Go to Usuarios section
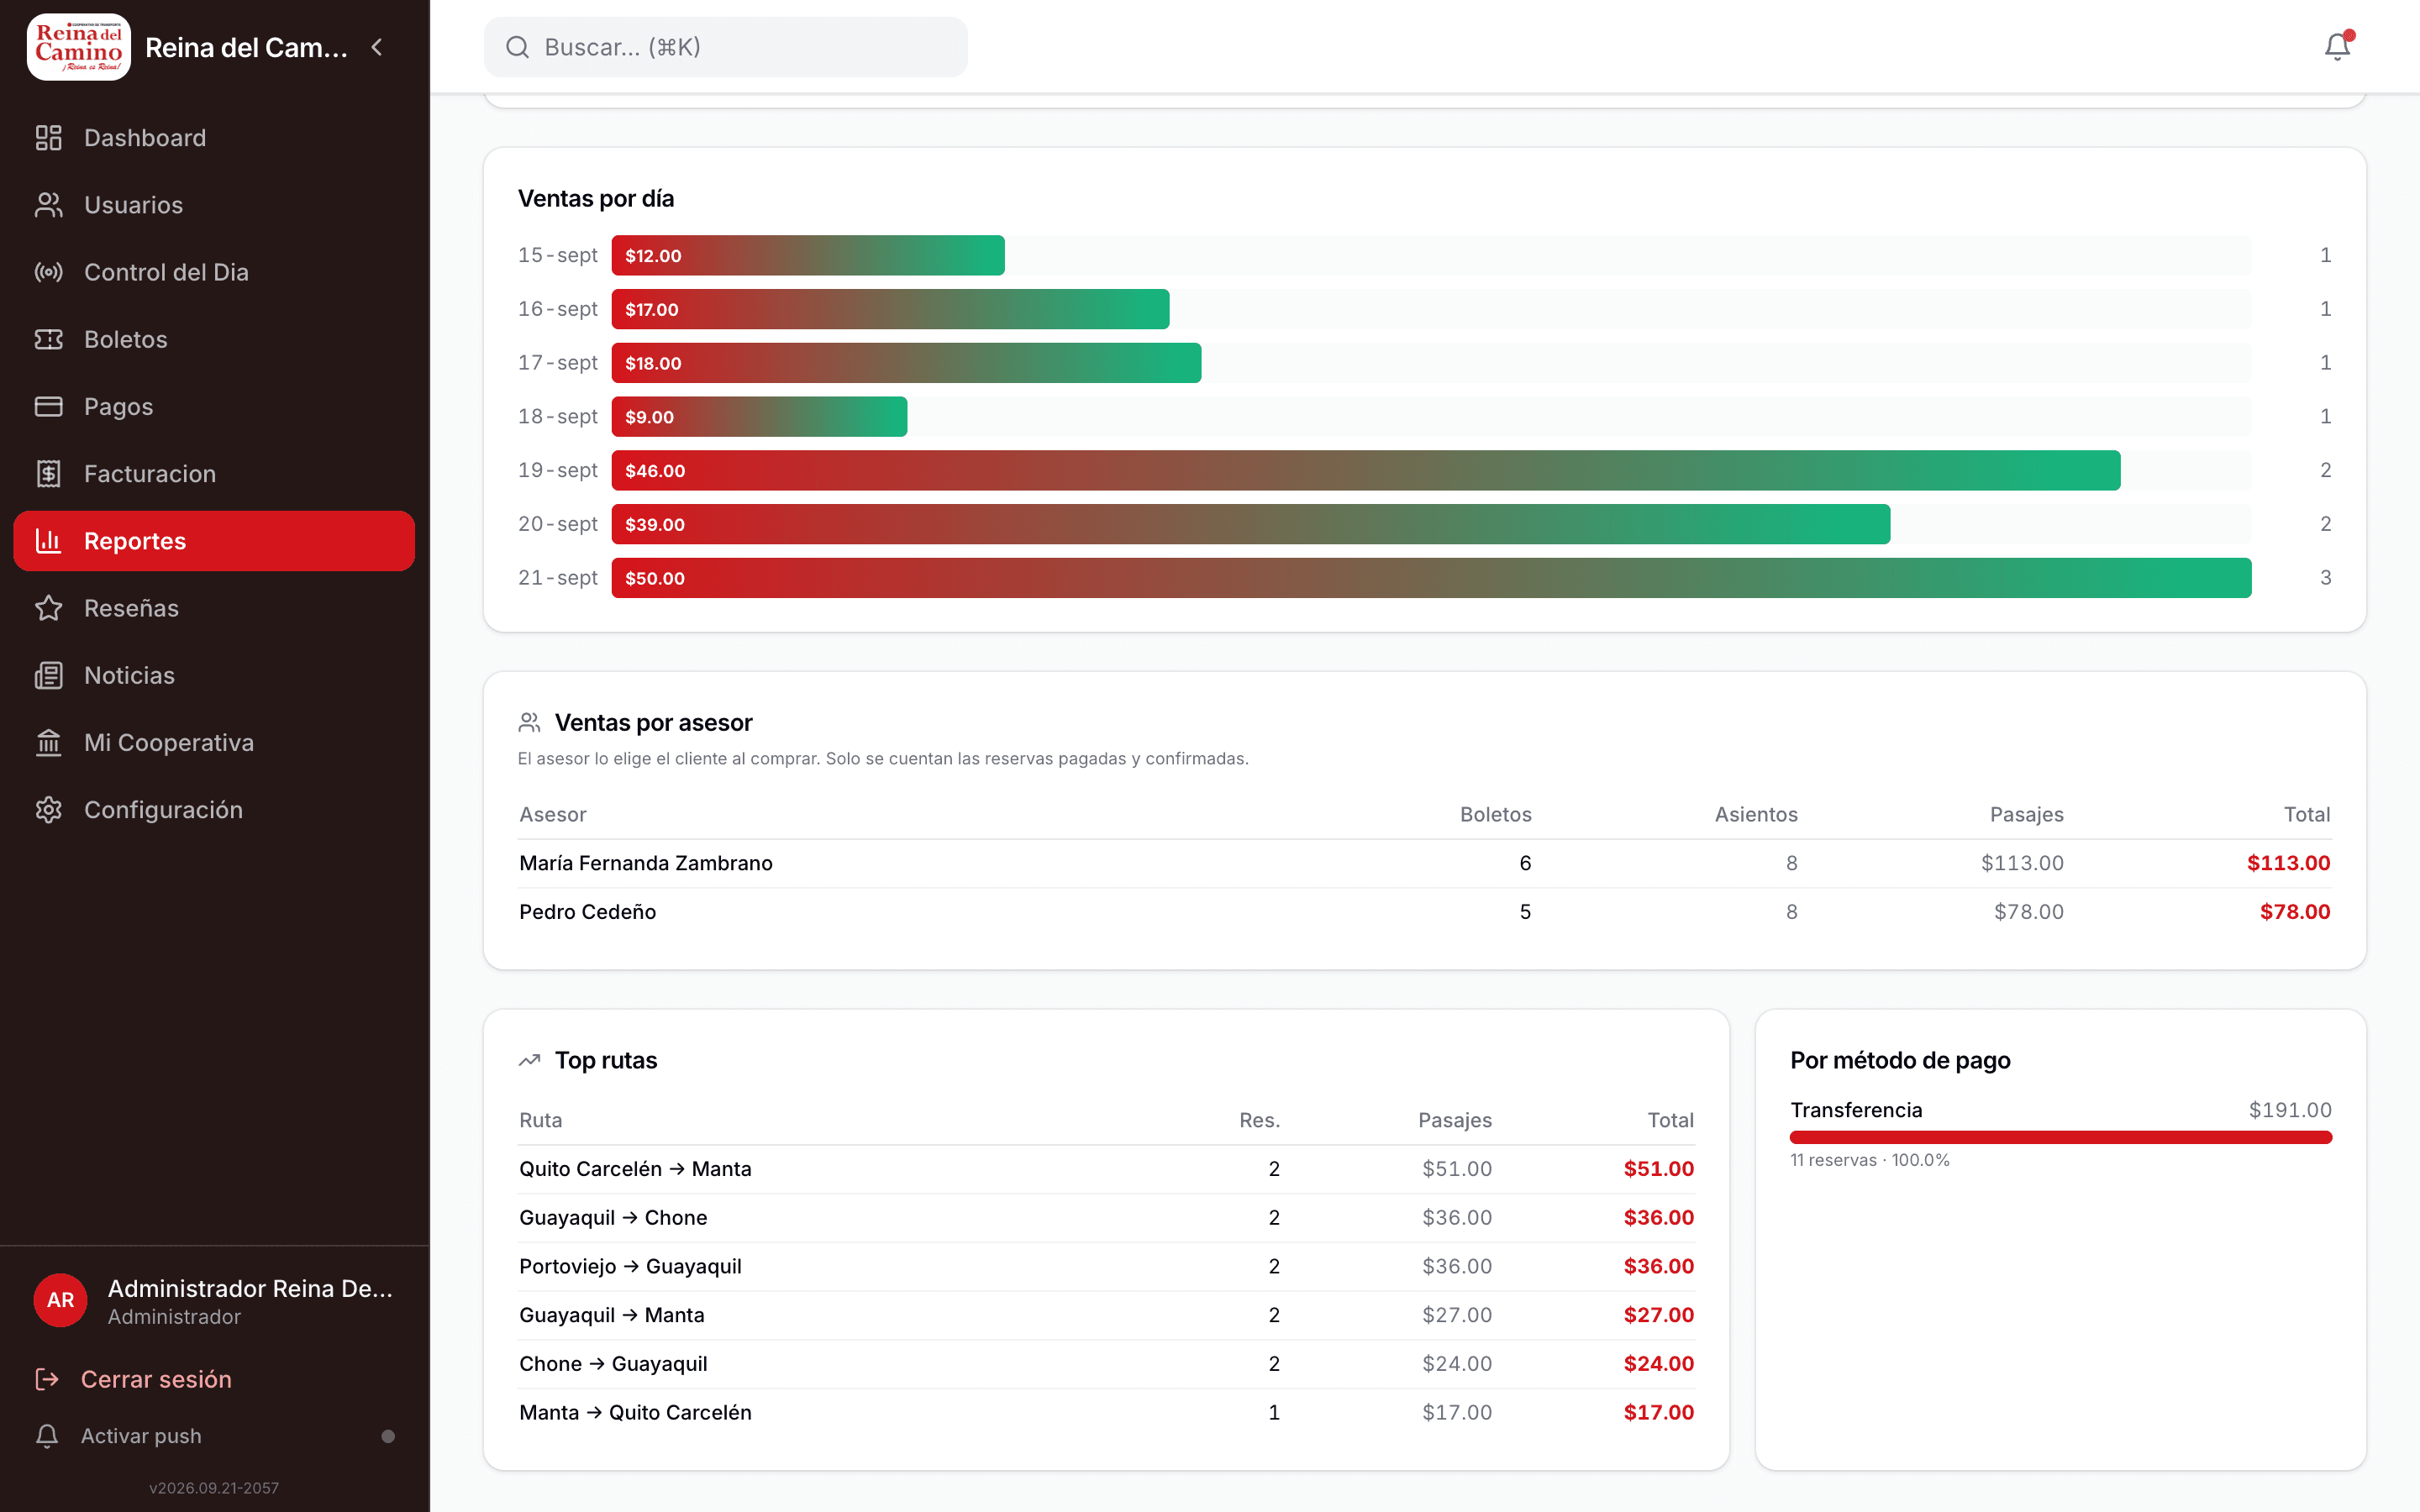Screen dimensions: 2420x1512 tap(214, 205)
